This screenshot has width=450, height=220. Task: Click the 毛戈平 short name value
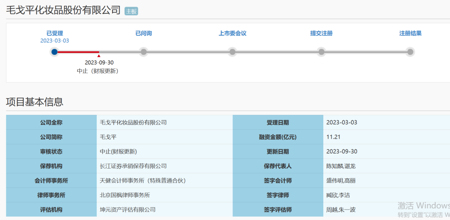click(108, 137)
